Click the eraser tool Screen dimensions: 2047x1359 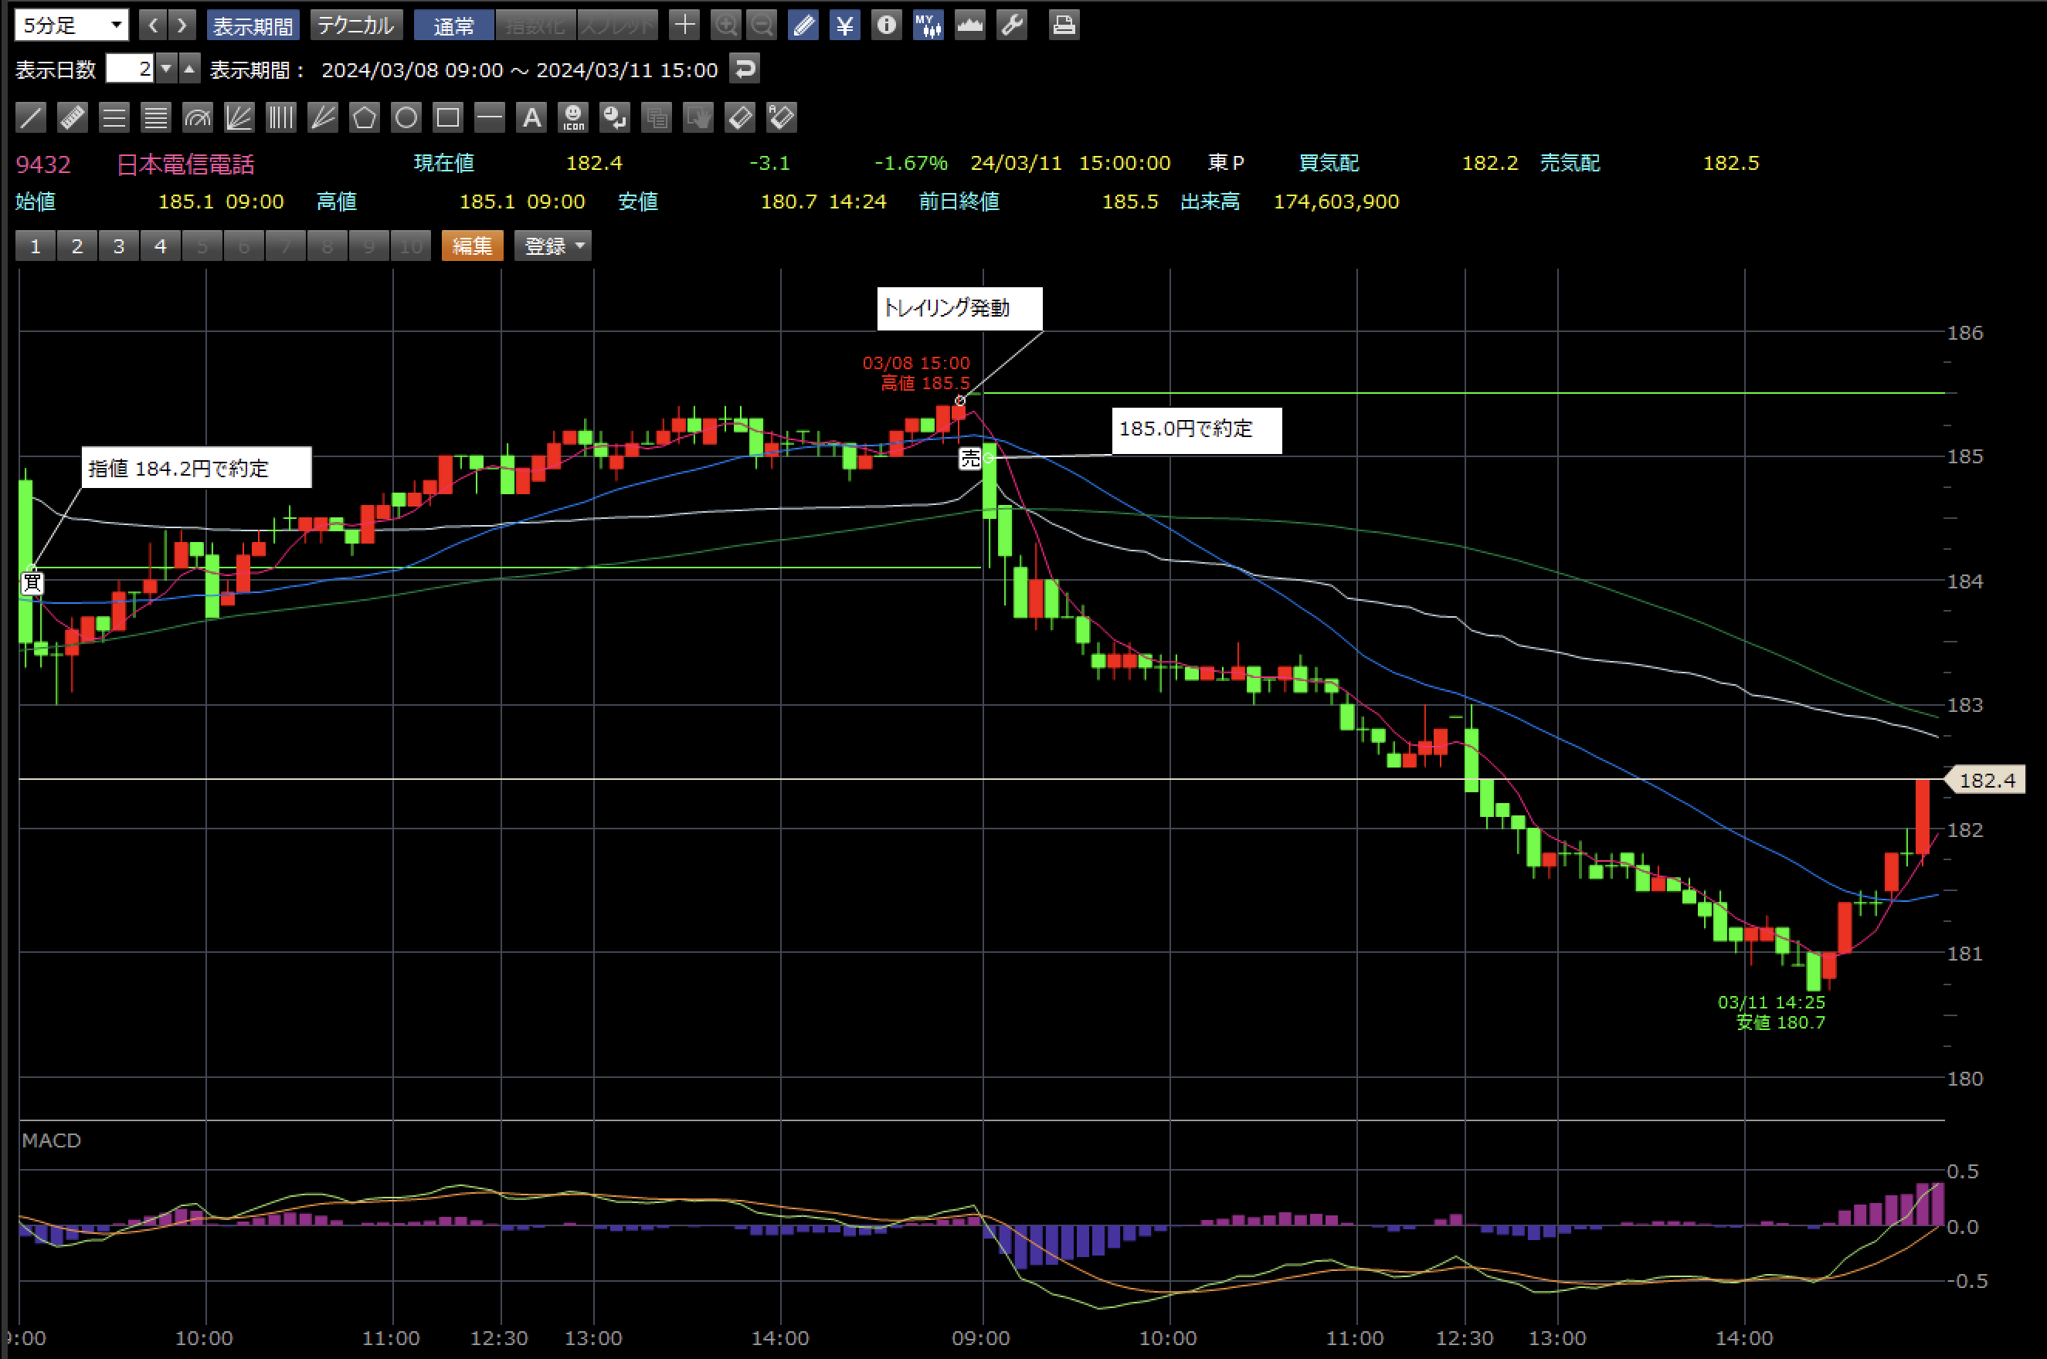739,118
